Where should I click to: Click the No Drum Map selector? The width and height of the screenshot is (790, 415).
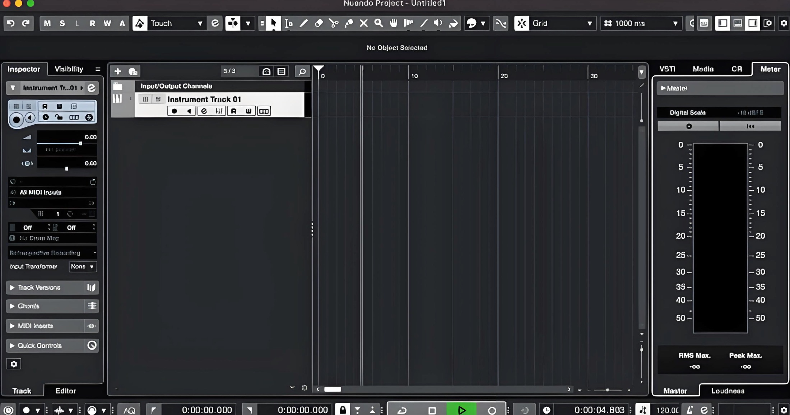(x=52, y=238)
